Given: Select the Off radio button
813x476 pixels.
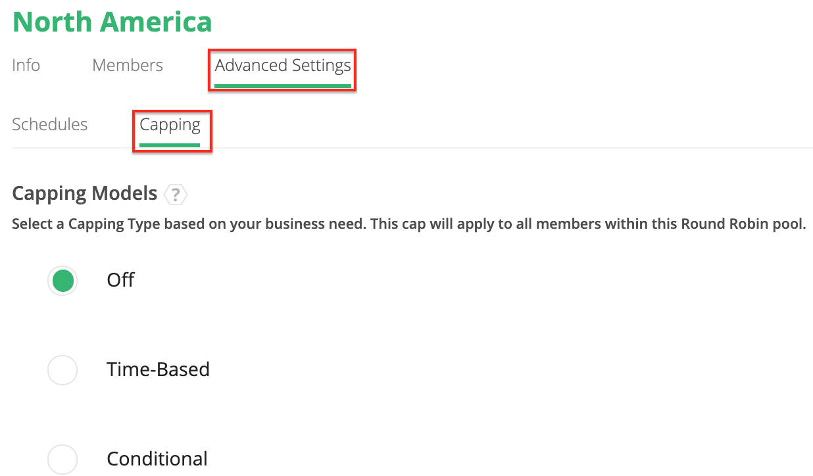Looking at the screenshot, I should [x=62, y=281].
